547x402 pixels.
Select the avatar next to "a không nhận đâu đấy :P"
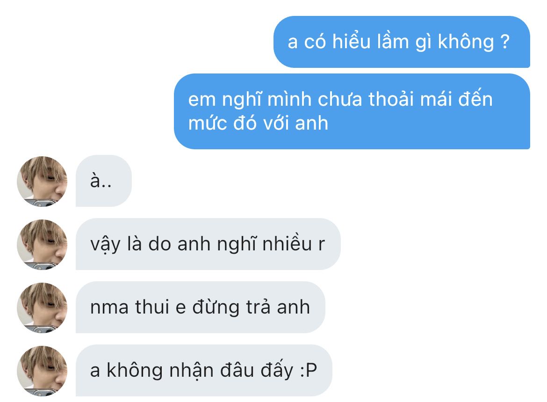[42, 371]
